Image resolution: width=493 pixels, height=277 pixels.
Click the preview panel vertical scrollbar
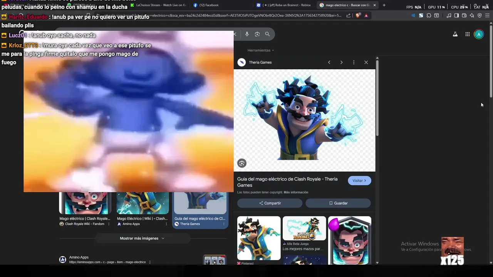click(377, 98)
